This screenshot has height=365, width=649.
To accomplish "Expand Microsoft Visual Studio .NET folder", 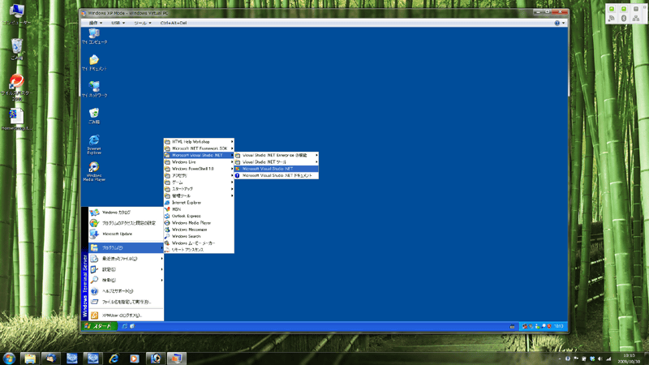I will [199, 155].
